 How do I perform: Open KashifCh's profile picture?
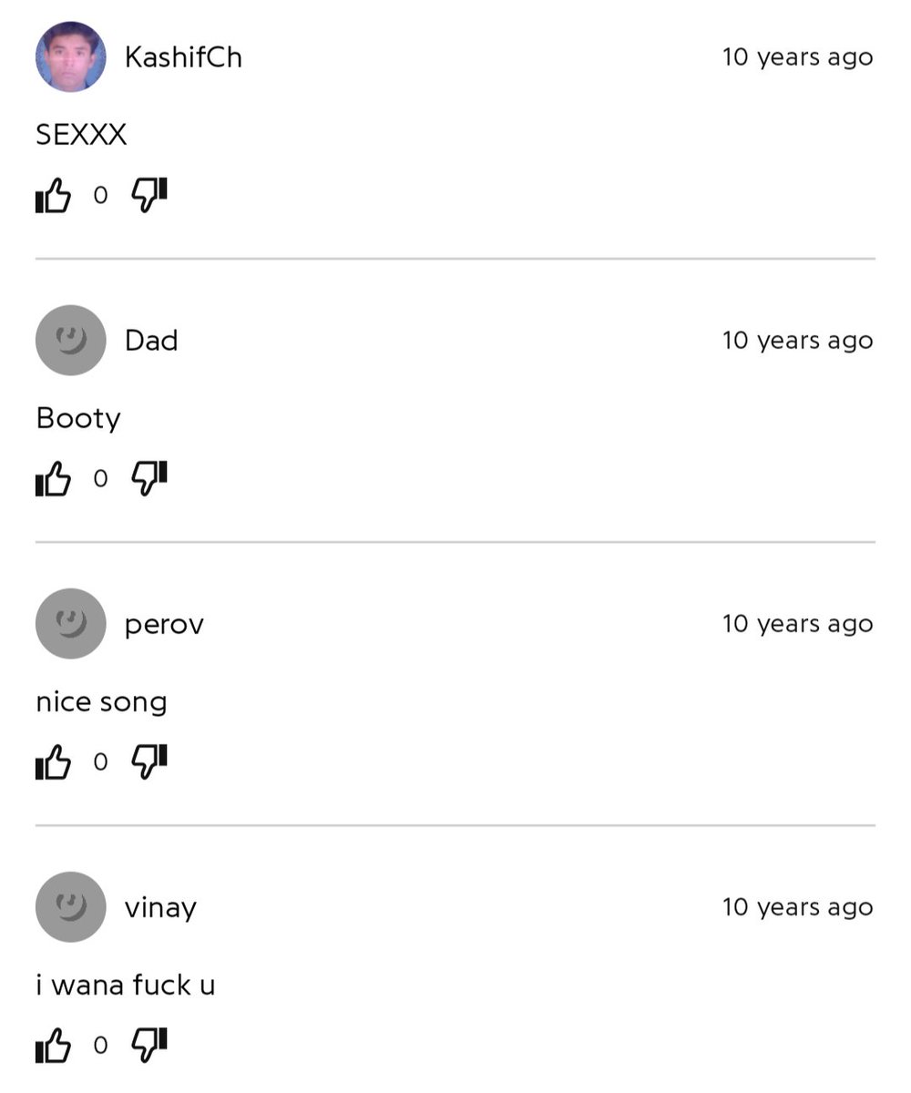pos(71,56)
